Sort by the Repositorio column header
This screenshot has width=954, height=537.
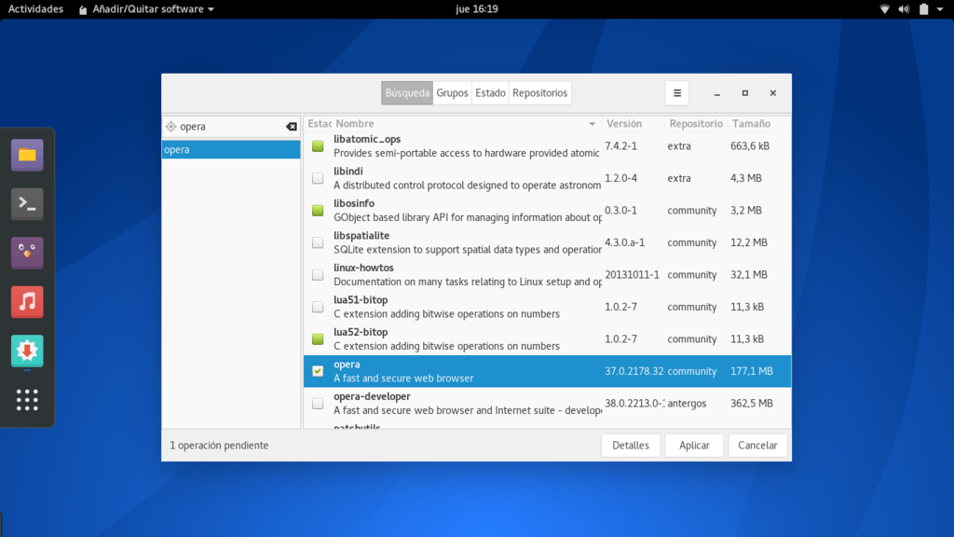[x=696, y=124]
